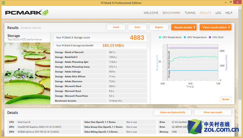Select Storage - Microsoft Word row
243x138 pixels.
[100, 86]
